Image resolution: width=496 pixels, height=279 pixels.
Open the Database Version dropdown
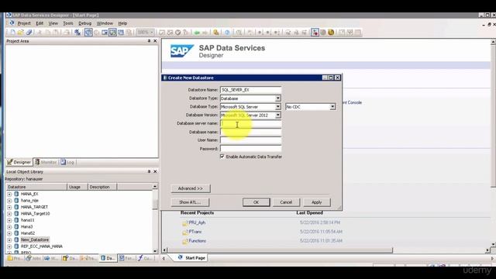[x=277, y=115]
